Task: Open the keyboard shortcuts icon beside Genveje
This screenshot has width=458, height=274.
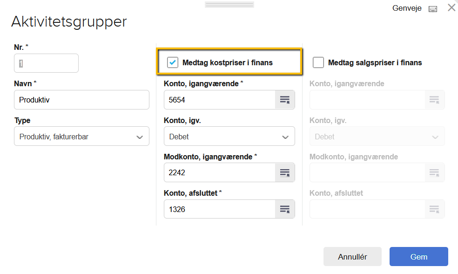Action: pyautogui.click(x=433, y=8)
